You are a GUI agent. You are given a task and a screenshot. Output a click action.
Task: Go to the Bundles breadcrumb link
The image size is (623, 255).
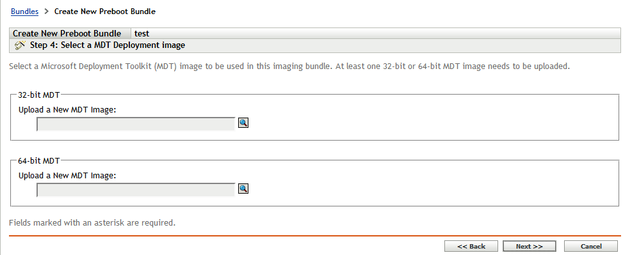coord(24,12)
